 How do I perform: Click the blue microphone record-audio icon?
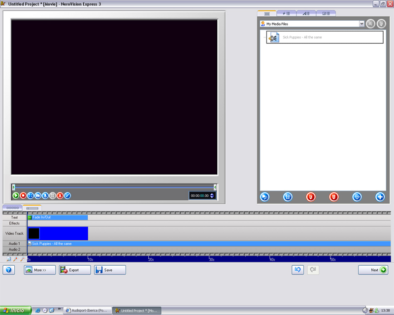coord(45,195)
